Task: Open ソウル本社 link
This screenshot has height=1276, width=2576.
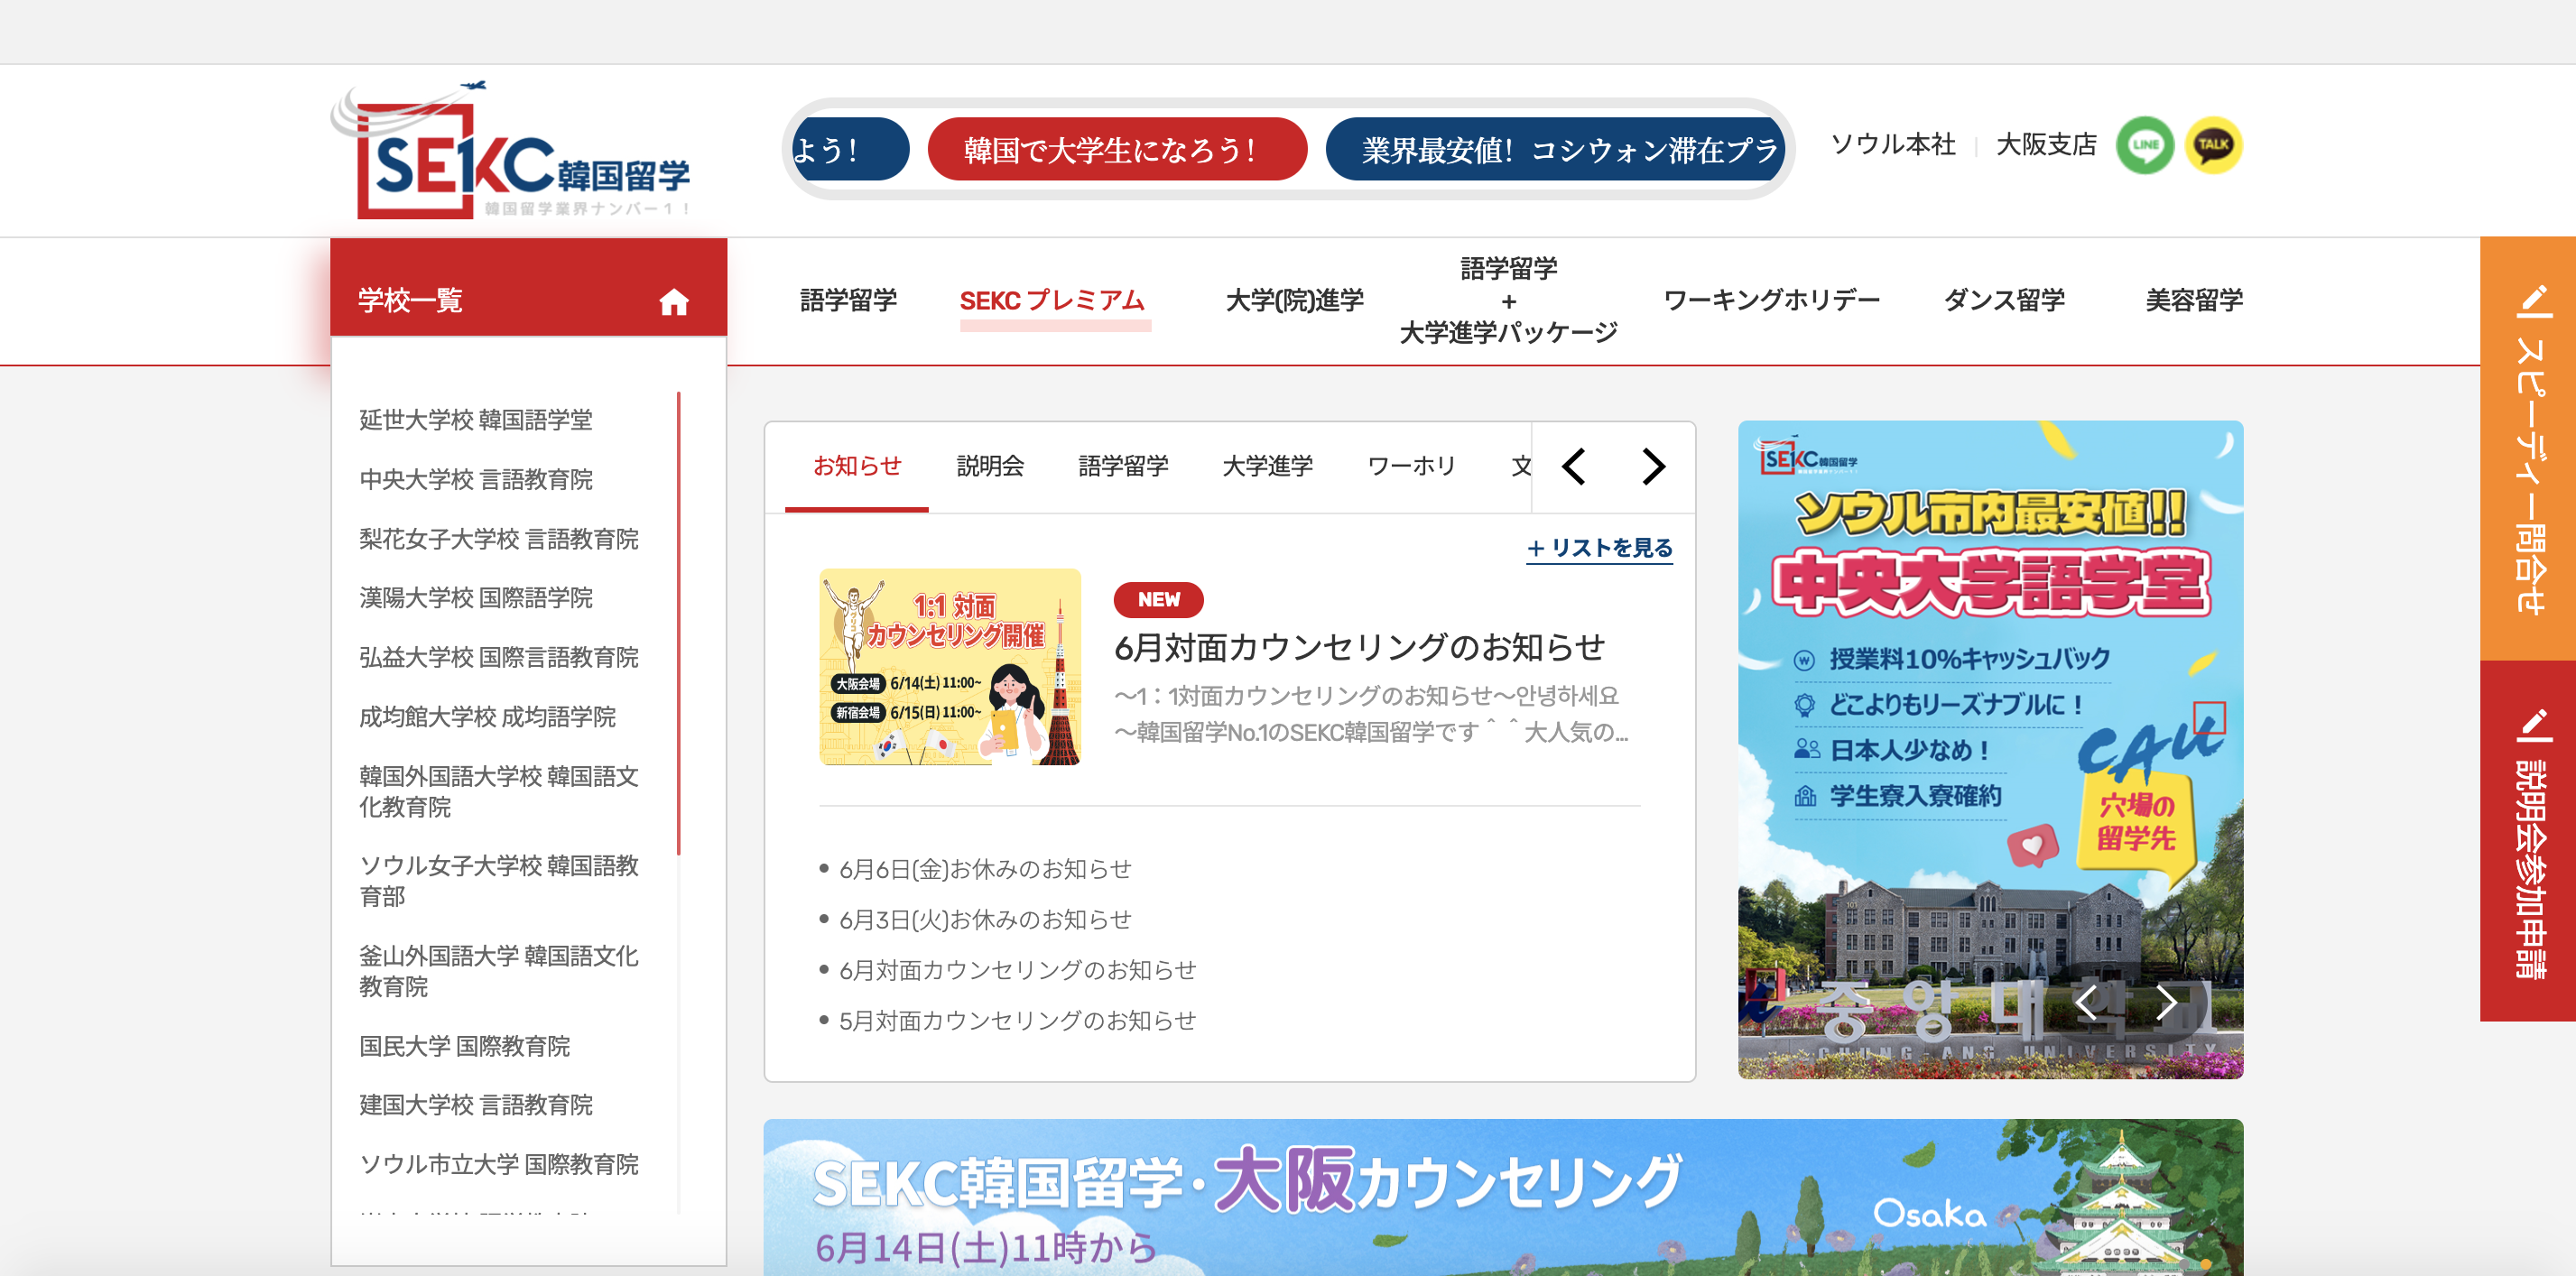Action: 1892,145
